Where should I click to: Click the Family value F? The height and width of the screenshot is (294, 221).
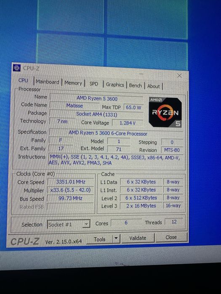click(61, 140)
